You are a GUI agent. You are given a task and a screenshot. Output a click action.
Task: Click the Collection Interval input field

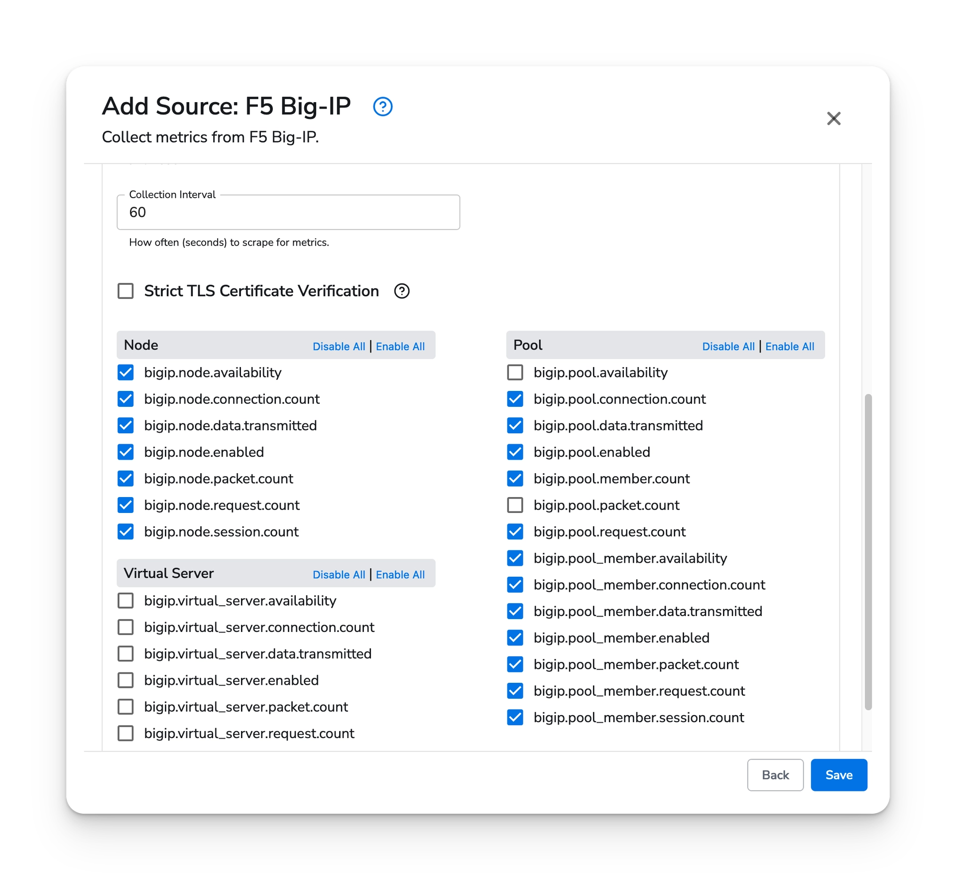coord(288,213)
